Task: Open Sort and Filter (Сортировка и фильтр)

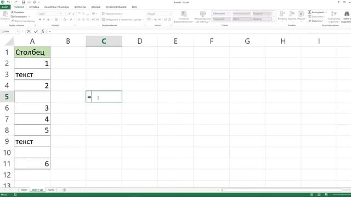Action: coord(334,17)
